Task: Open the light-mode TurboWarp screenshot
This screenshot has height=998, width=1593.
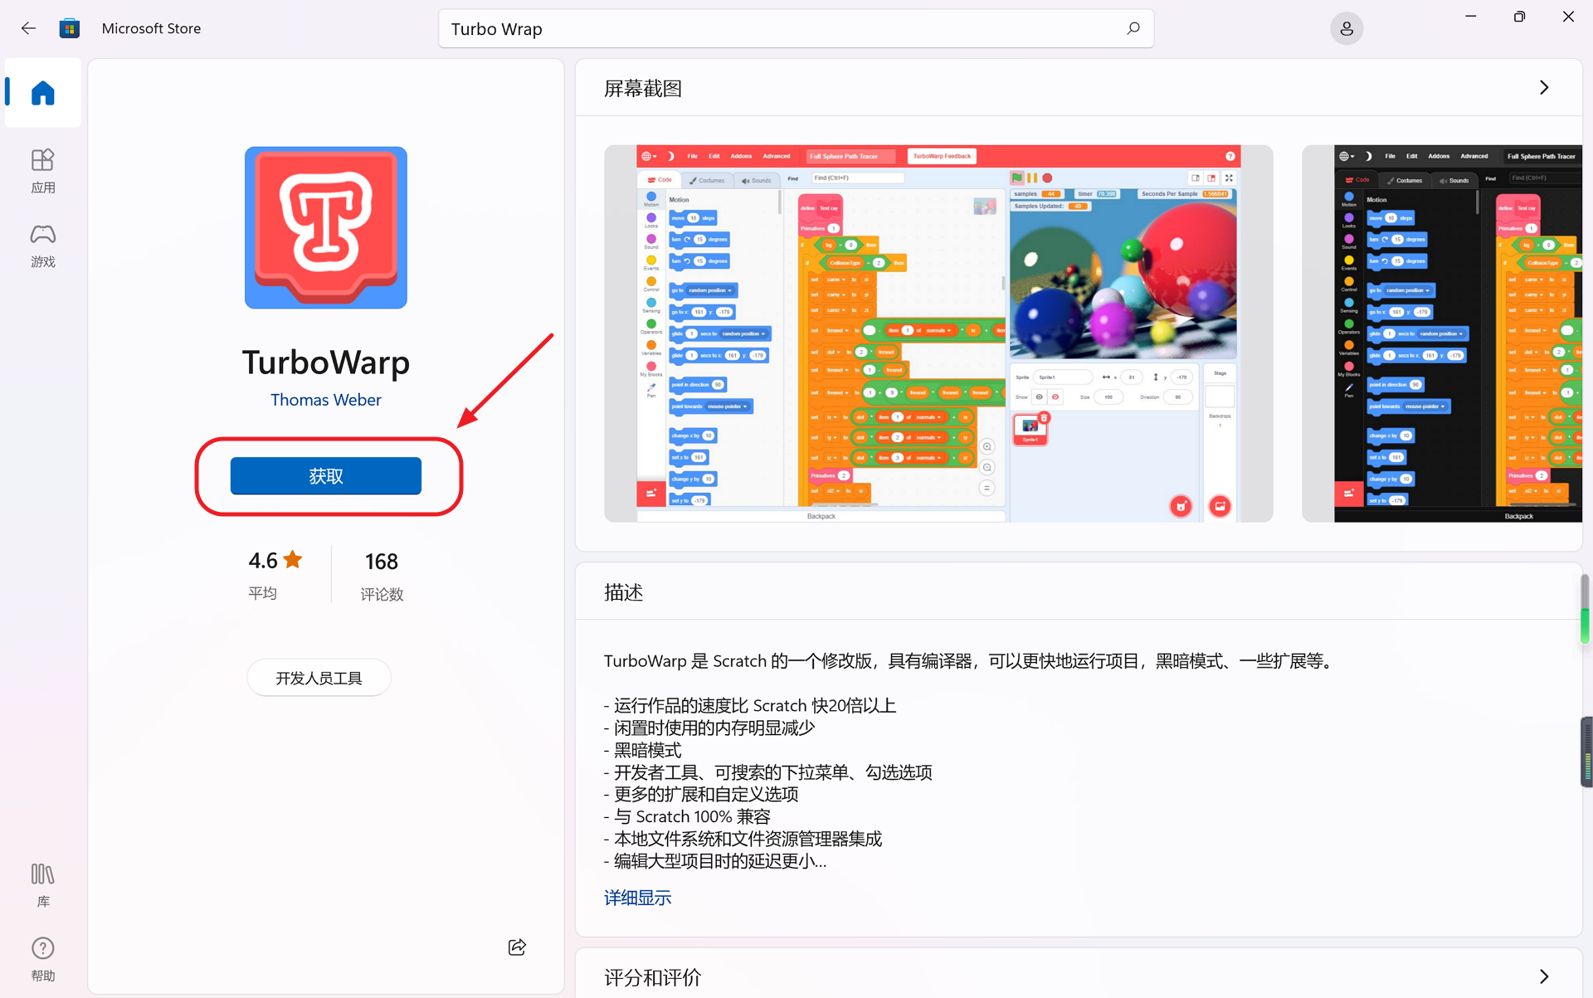Action: click(x=938, y=333)
